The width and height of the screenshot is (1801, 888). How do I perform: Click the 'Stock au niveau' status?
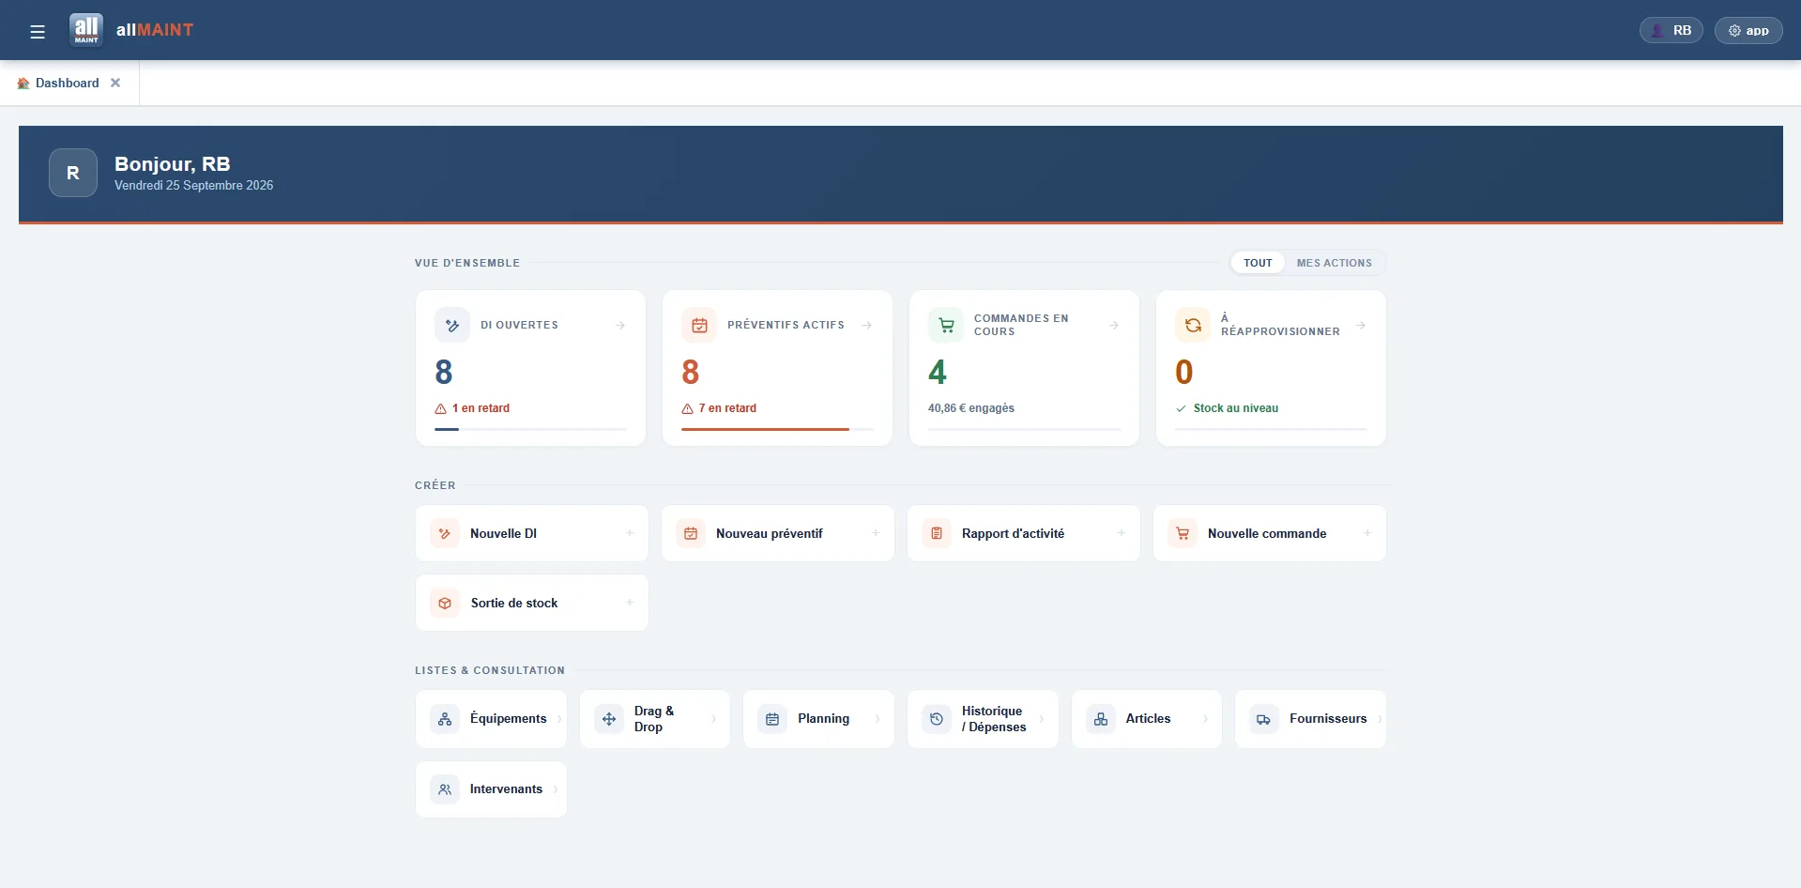click(1227, 408)
